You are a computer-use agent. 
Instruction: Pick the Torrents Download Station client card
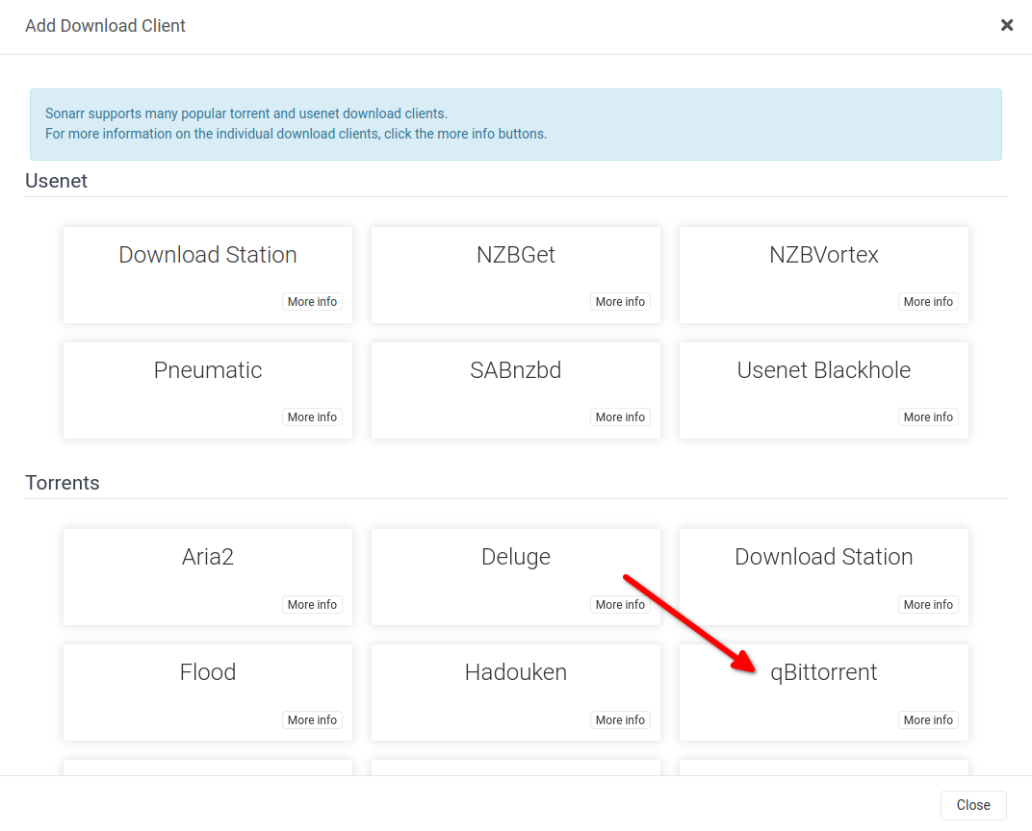click(x=823, y=576)
